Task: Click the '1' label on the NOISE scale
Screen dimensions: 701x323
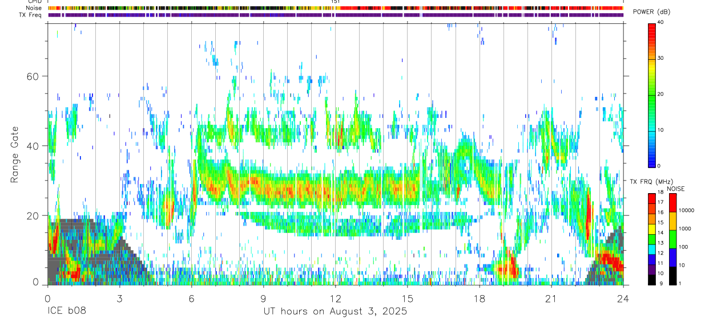Action: [679, 283]
